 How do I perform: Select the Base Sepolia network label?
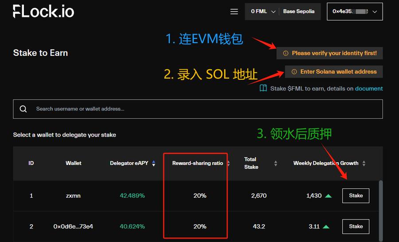pyautogui.click(x=299, y=12)
